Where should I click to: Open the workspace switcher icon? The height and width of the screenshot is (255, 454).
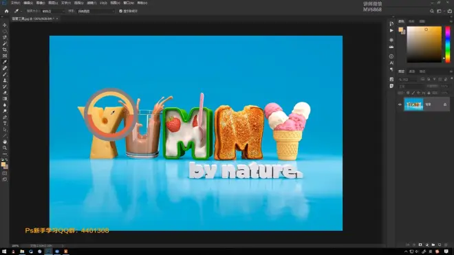coord(440,11)
